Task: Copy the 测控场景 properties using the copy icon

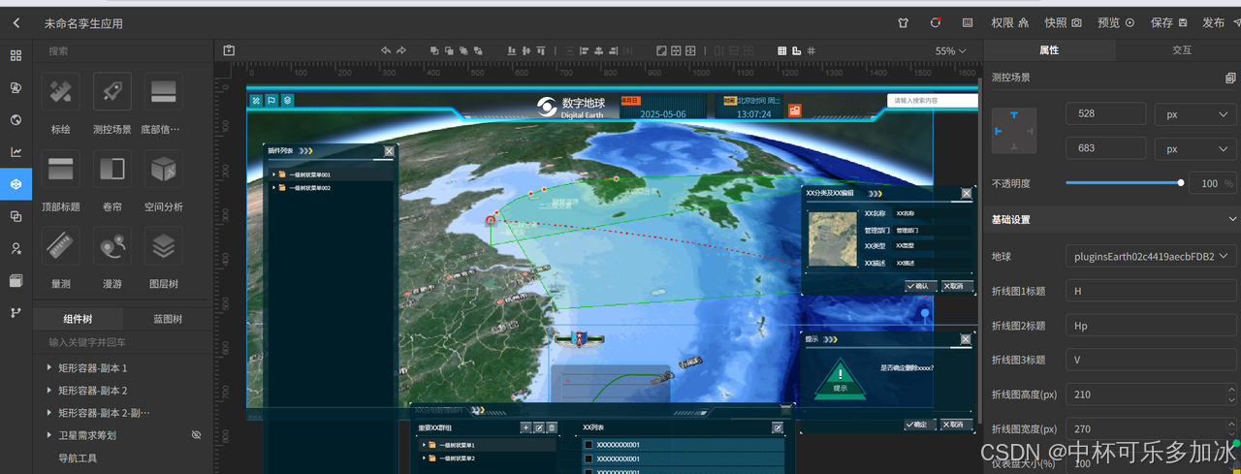Action: pos(1230,78)
